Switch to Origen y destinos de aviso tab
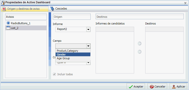 tap(25, 9)
